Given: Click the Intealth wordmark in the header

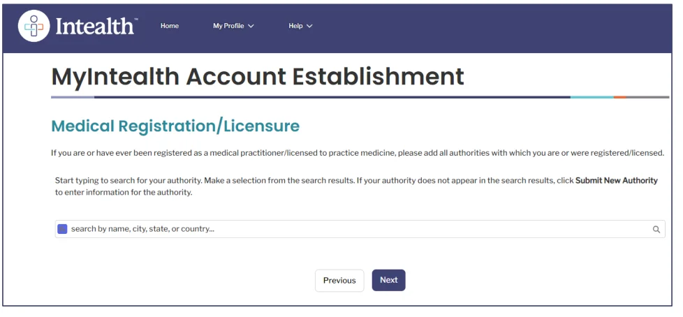Looking at the screenshot, I should point(94,27).
